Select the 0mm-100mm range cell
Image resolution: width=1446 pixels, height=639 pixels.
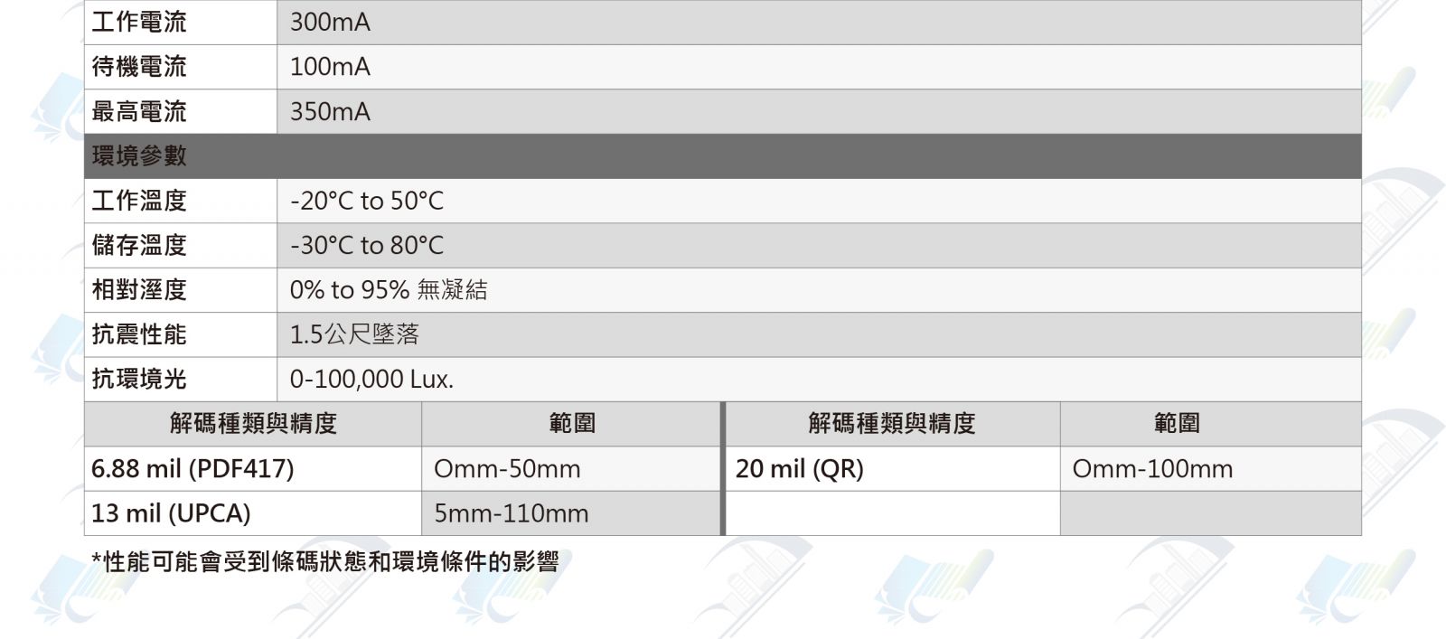pos(1210,468)
